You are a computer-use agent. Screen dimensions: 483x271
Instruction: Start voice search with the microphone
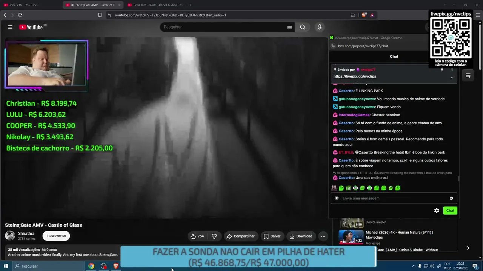[x=320, y=27]
